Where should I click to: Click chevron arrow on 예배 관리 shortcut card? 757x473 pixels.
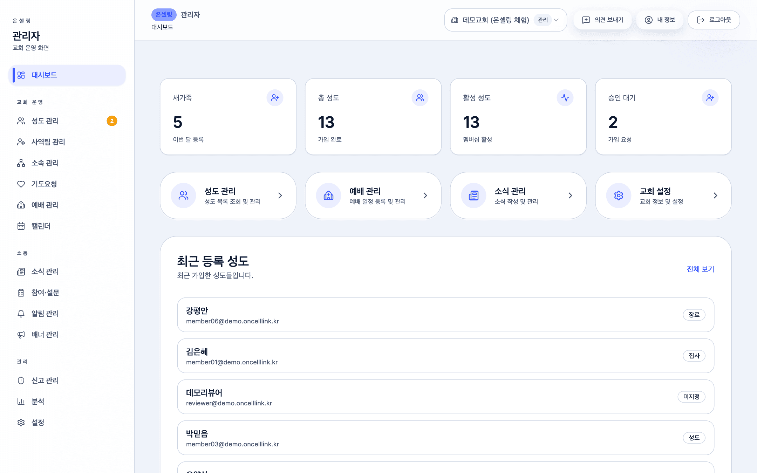[425, 196]
